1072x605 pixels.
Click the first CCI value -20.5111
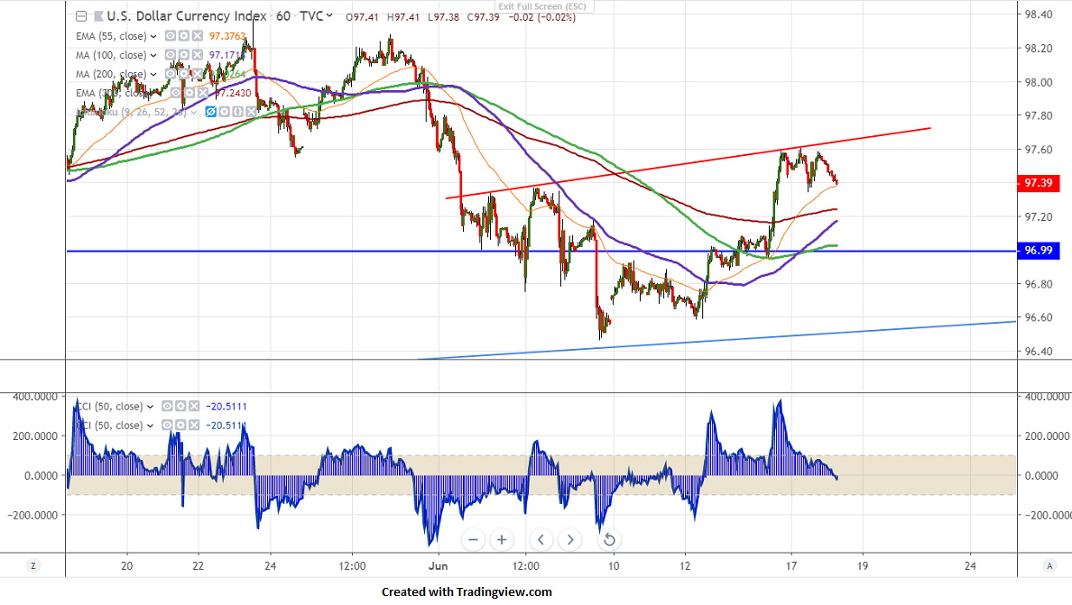click(x=226, y=407)
